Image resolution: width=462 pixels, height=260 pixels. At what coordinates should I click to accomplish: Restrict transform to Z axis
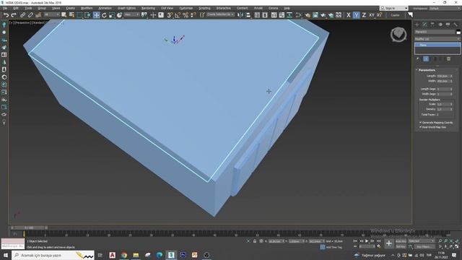pos(364,15)
